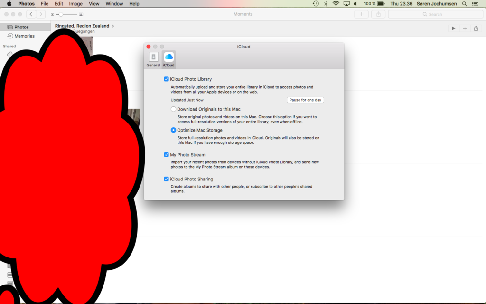Click the Moments window title
The height and width of the screenshot is (304, 486).
click(243, 14)
